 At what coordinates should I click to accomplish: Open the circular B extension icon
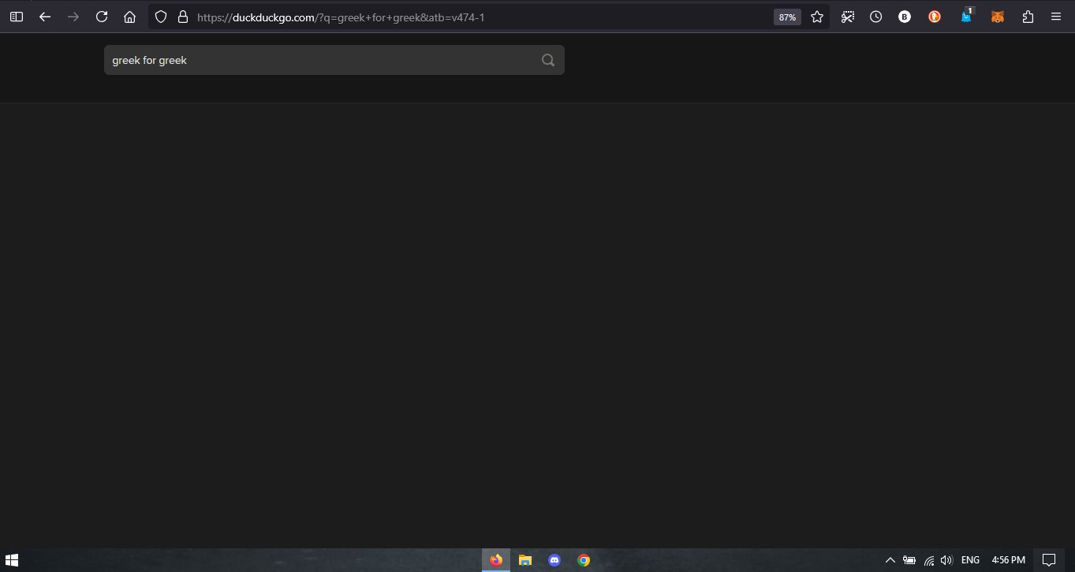(905, 17)
